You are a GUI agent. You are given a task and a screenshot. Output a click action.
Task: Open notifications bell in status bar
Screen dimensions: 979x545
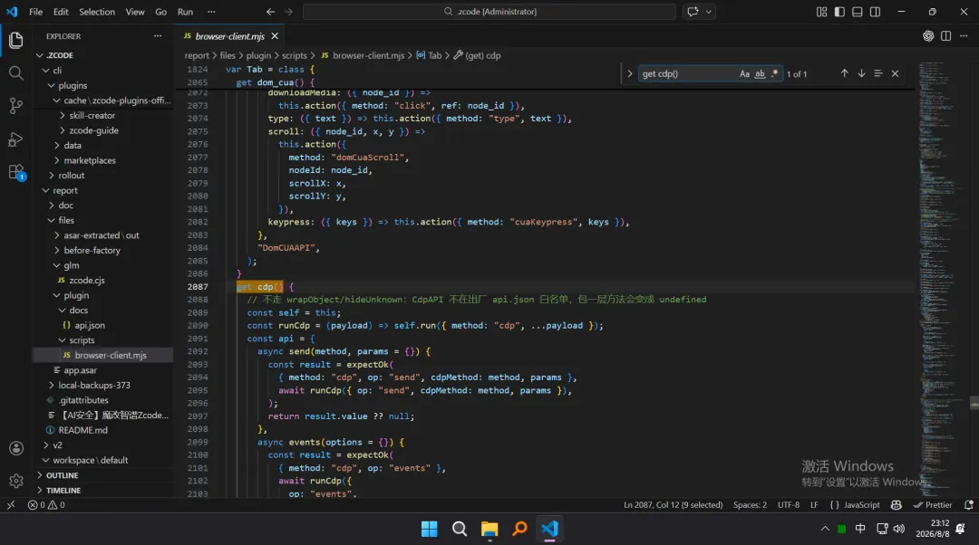[x=968, y=505]
